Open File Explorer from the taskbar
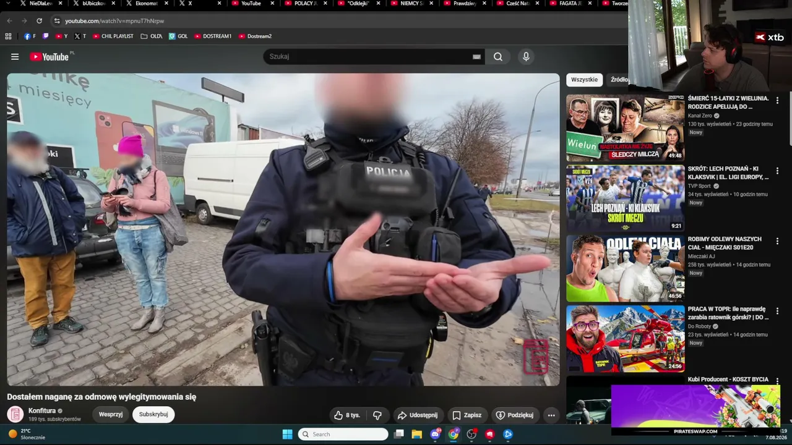 [417, 434]
